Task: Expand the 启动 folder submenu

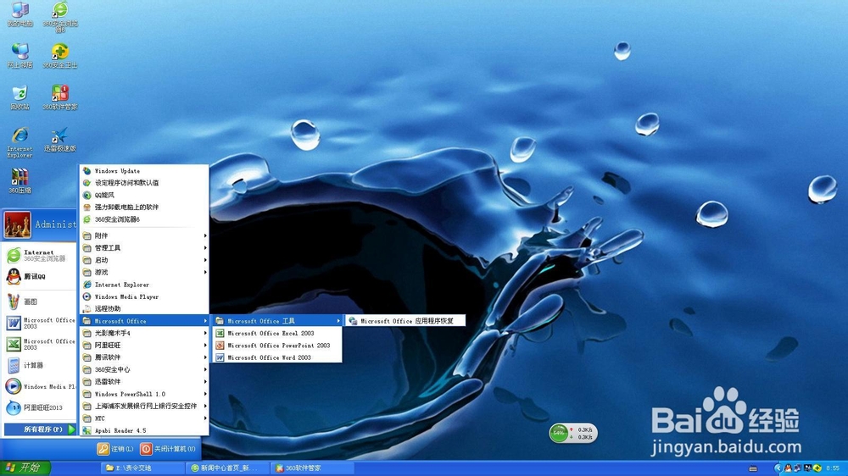Action: point(144,260)
